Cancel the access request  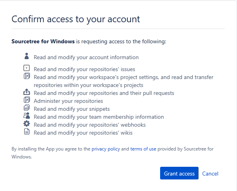(210, 174)
